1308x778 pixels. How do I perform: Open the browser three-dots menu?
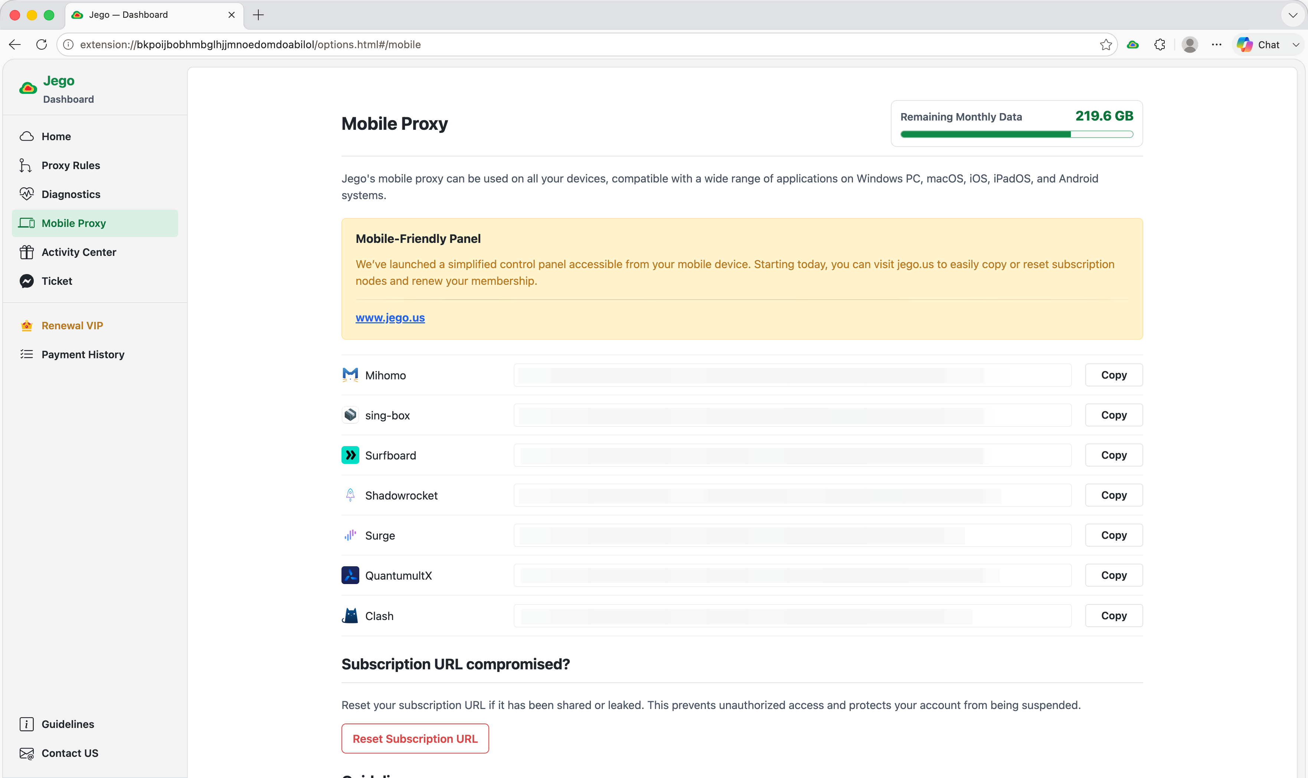tap(1217, 44)
